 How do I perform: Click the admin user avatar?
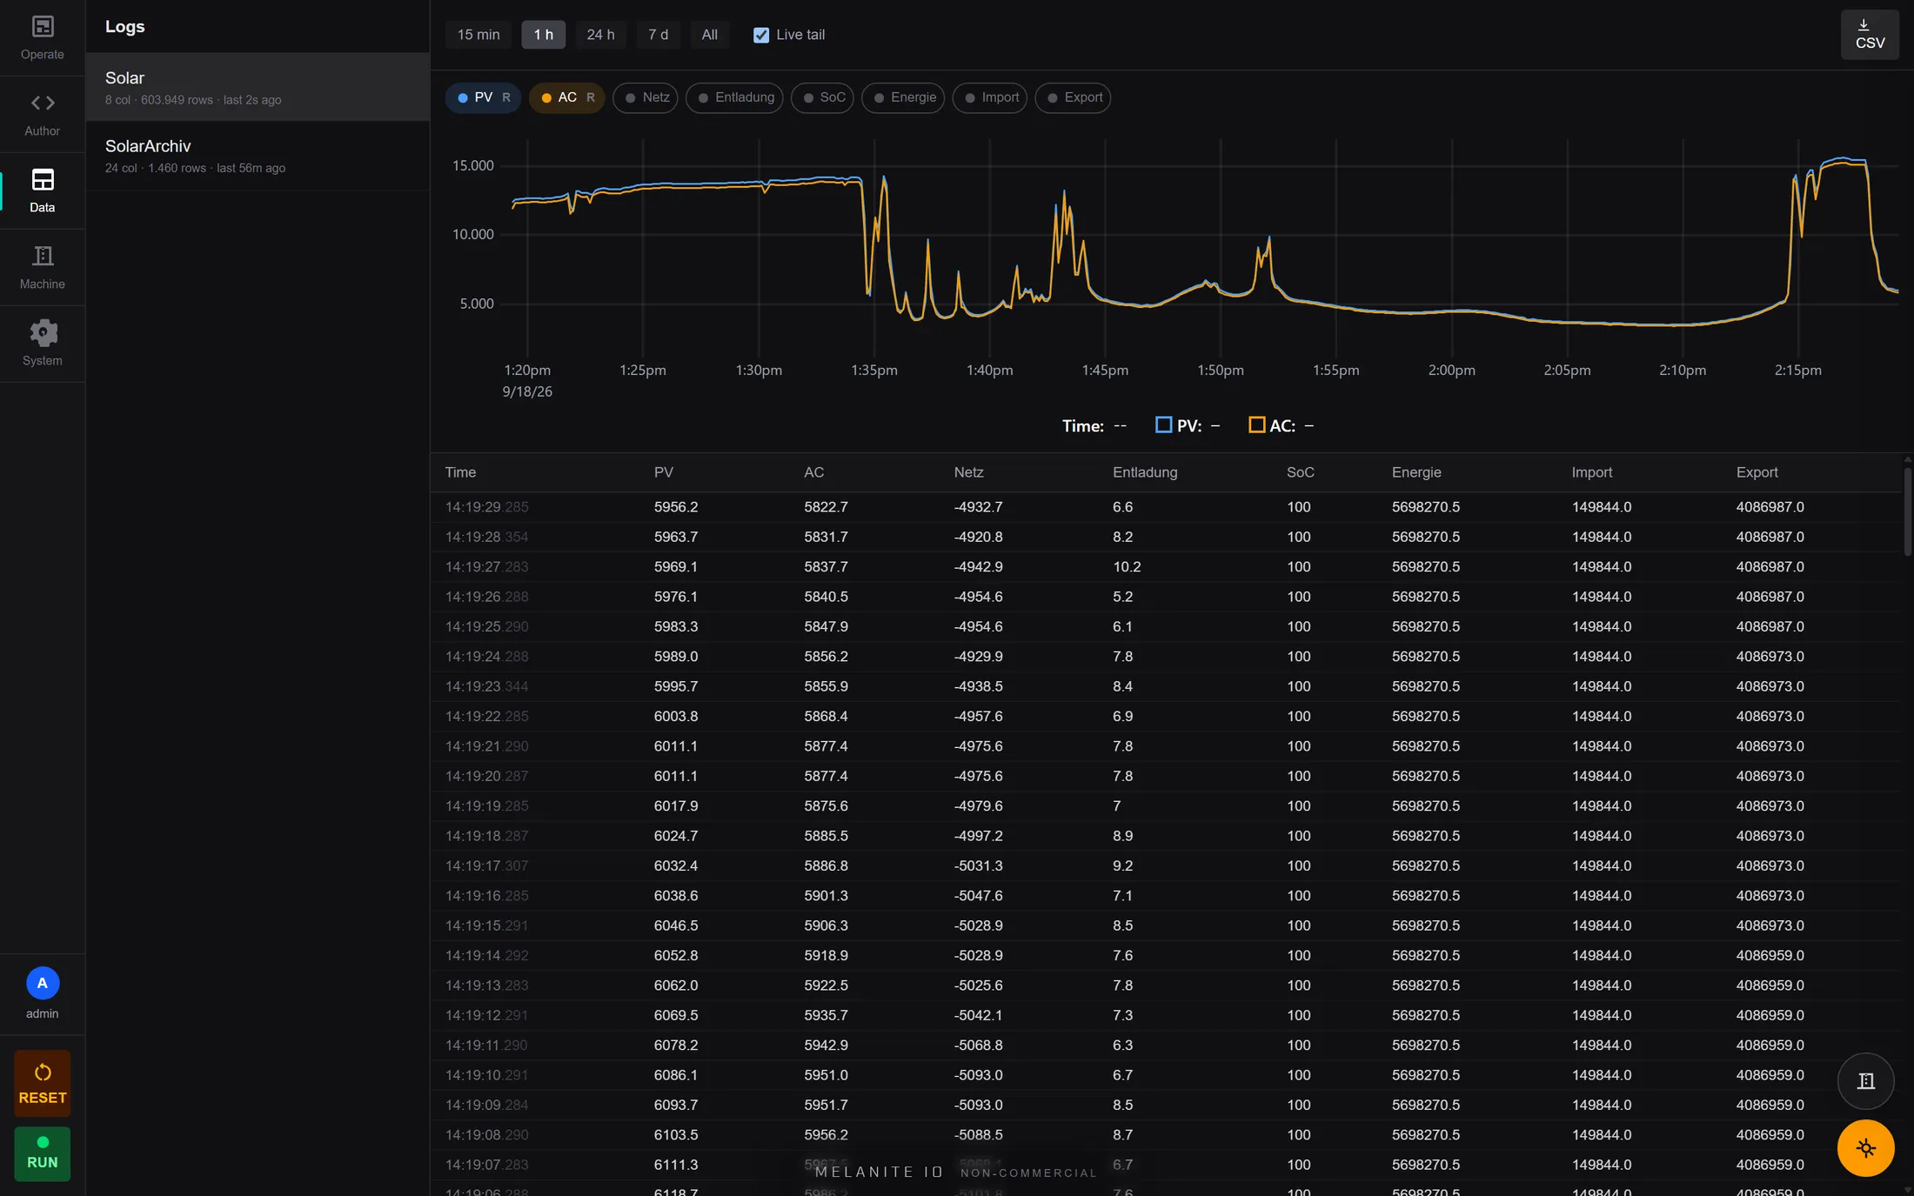point(43,984)
